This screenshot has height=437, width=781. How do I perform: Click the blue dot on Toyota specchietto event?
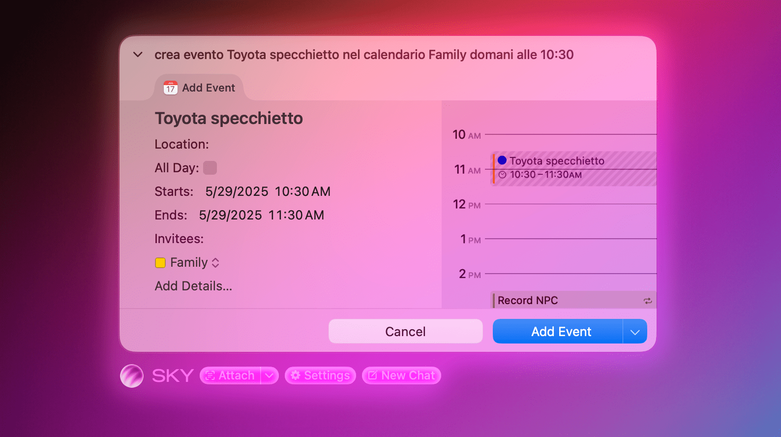pyautogui.click(x=502, y=160)
